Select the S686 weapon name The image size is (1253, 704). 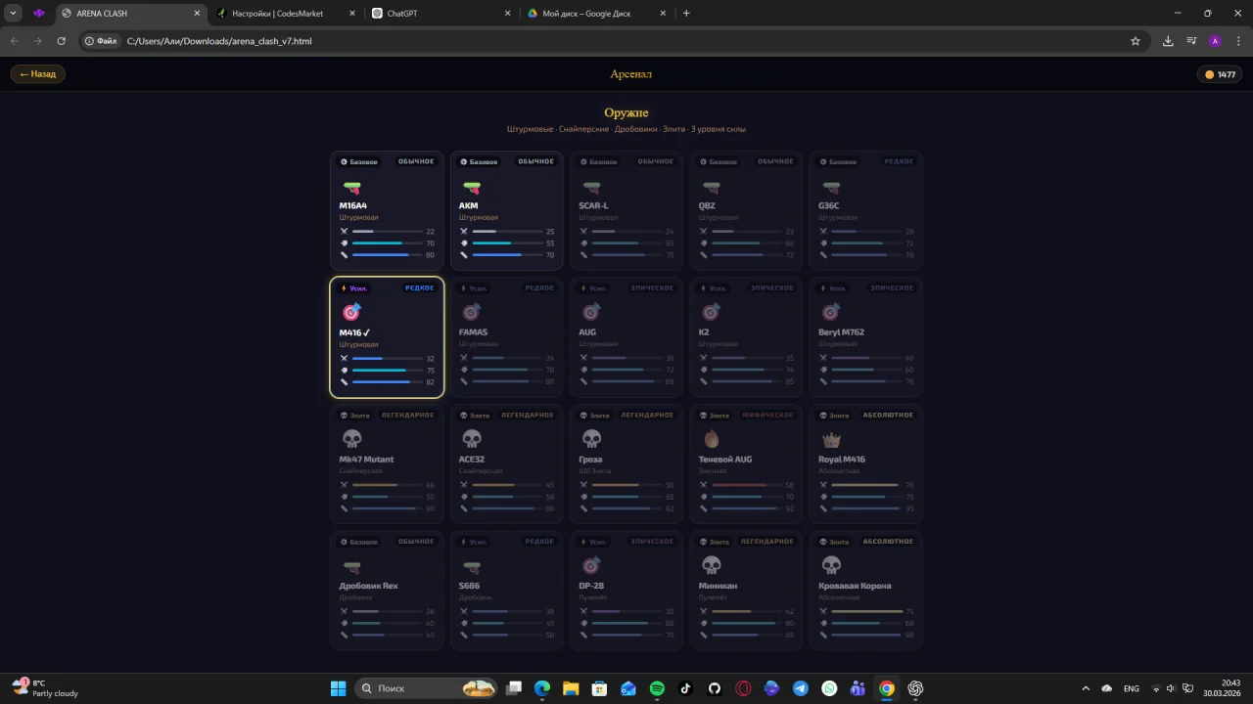470,586
